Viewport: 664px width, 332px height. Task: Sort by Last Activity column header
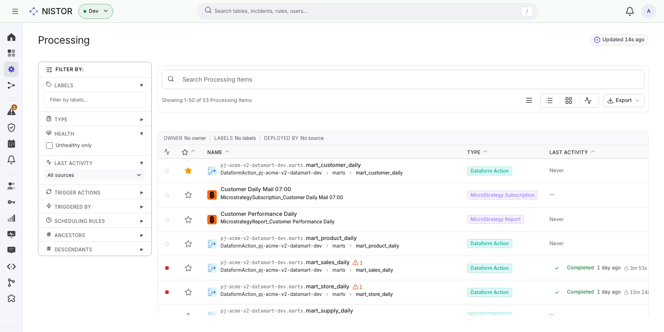[x=572, y=152]
